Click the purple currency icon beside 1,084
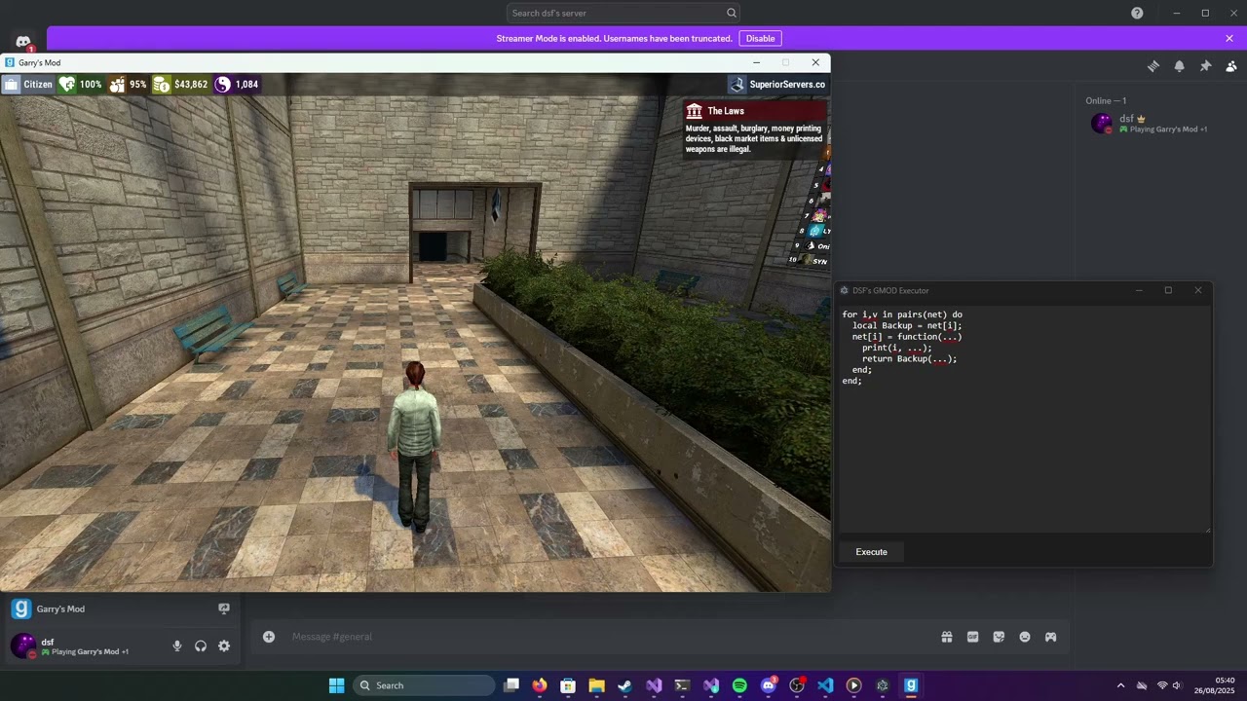Viewport: 1247px width, 701px height. point(223,85)
